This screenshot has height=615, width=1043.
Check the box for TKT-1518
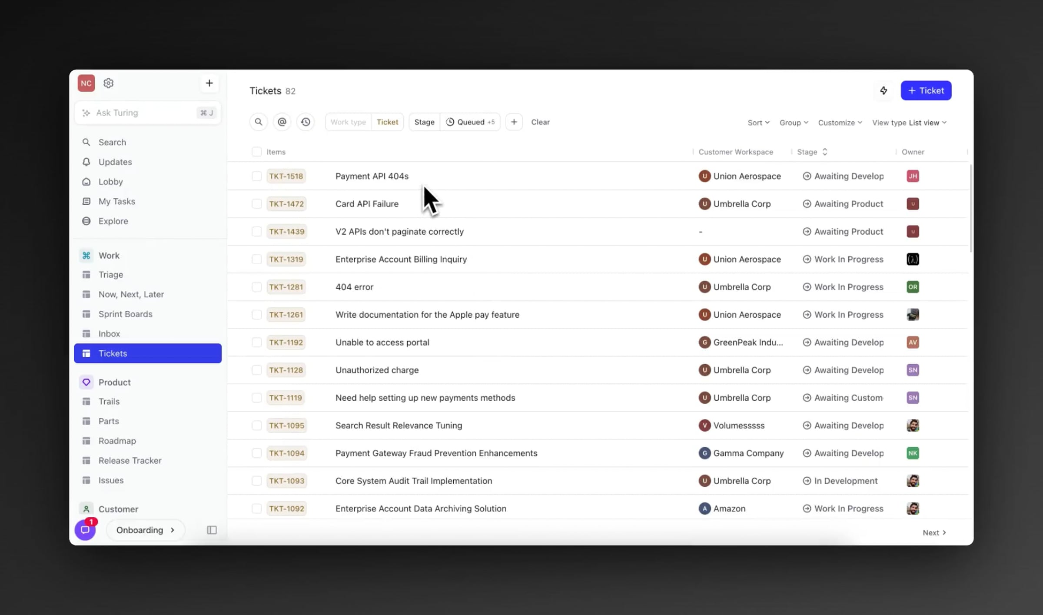click(256, 176)
